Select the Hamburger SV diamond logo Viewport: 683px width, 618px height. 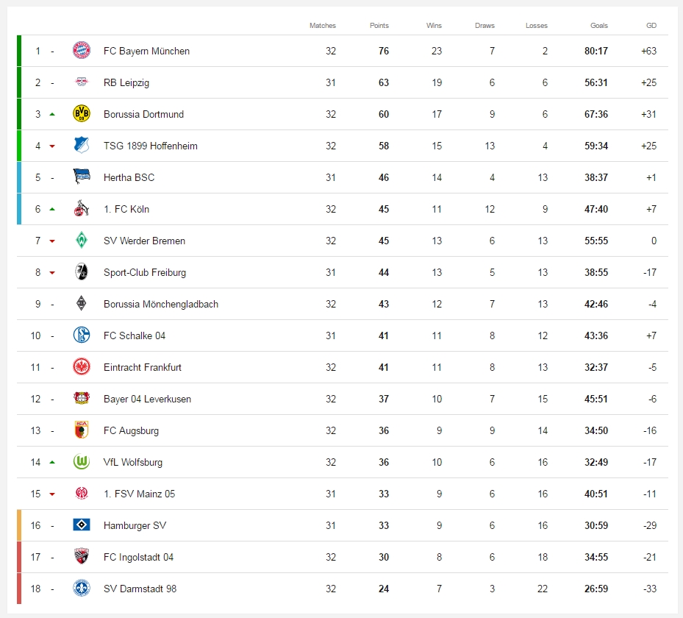tap(82, 525)
